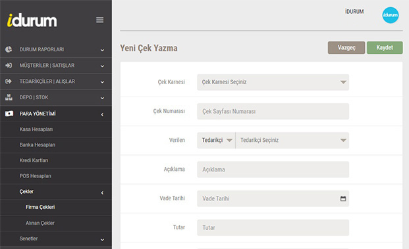409x249 pixels.
Task: Click the Vazgeç button
Action: tap(346, 47)
